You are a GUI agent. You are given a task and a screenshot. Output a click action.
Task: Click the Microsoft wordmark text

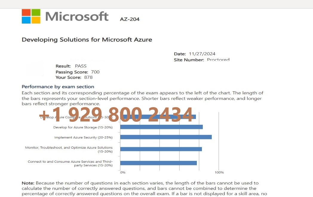coord(77,16)
